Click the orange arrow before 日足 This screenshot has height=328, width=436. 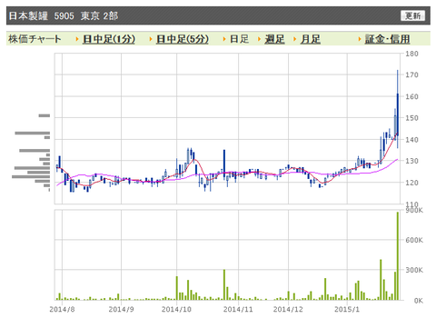[224, 39]
